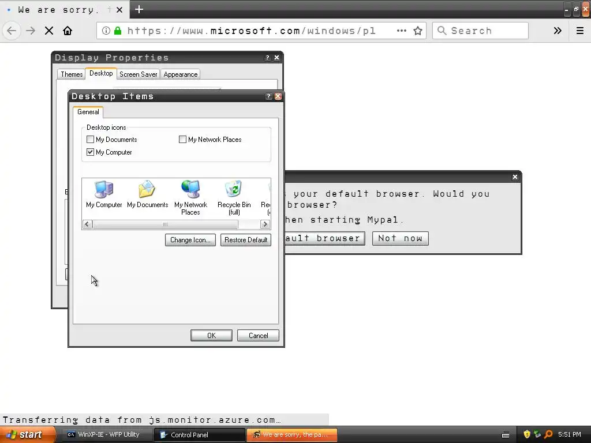This screenshot has height=443, width=591.
Task: Confirm Desktop Items with OK
Action: point(211,336)
